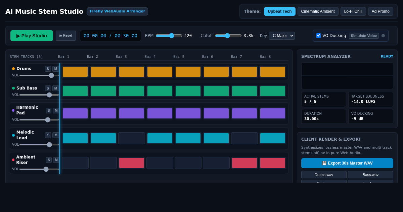
Task: Toggle the VO Ducking checkbox
Action: (319, 36)
